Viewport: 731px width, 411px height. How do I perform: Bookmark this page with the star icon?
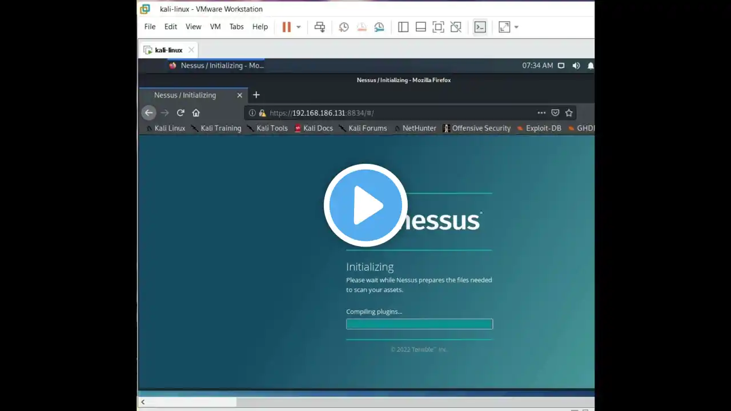[x=569, y=113]
